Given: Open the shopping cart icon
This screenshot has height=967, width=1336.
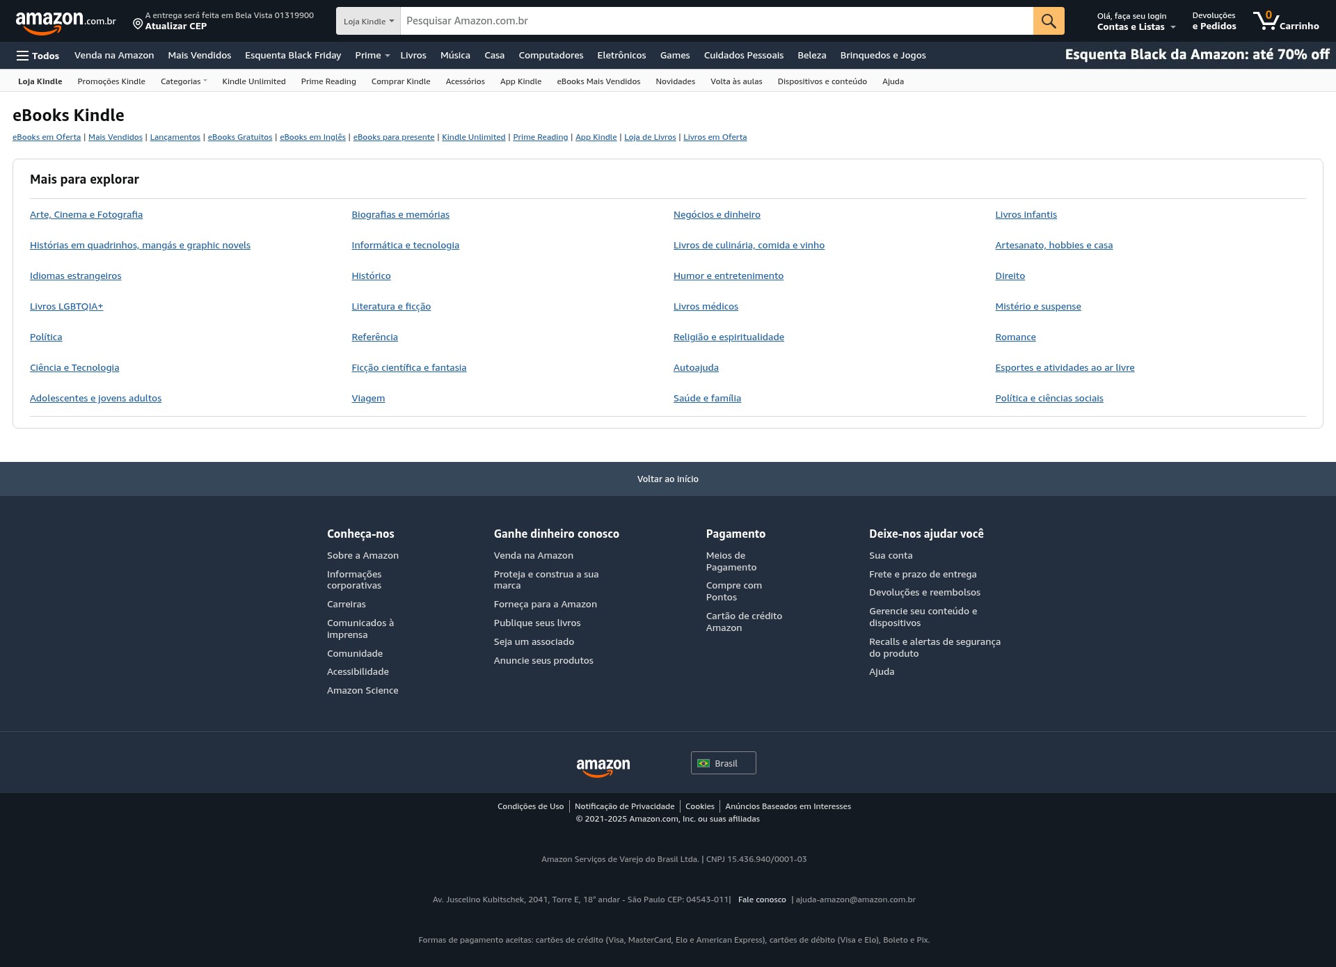Looking at the screenshot, I should [1285, 21].
